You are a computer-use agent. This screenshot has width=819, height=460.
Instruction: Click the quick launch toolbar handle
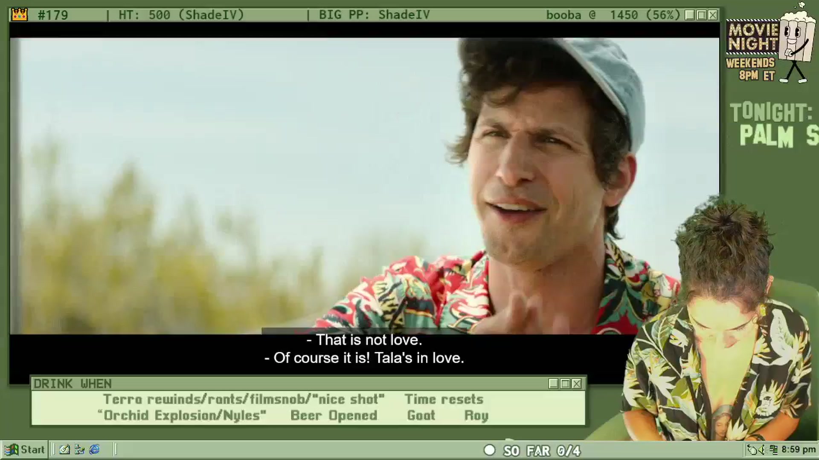(x=53, y=449)
